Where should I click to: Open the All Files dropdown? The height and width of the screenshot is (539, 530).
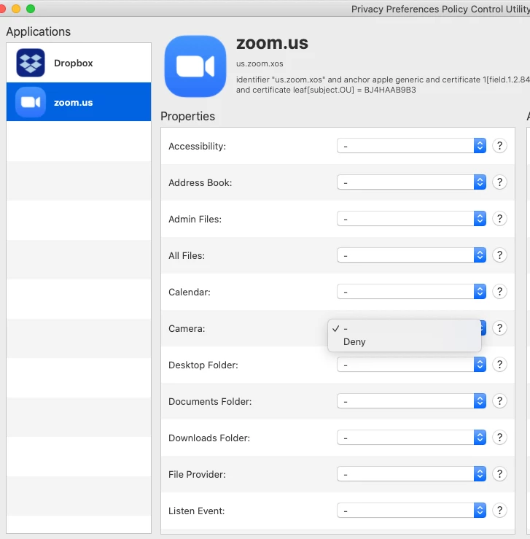click(411, 255)
